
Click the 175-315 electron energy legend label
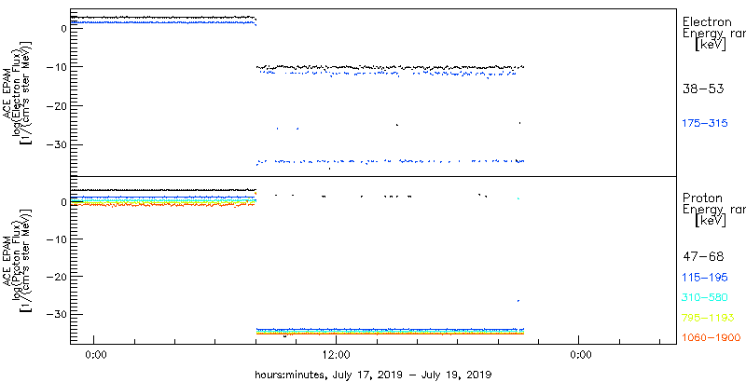click(706, 124)
